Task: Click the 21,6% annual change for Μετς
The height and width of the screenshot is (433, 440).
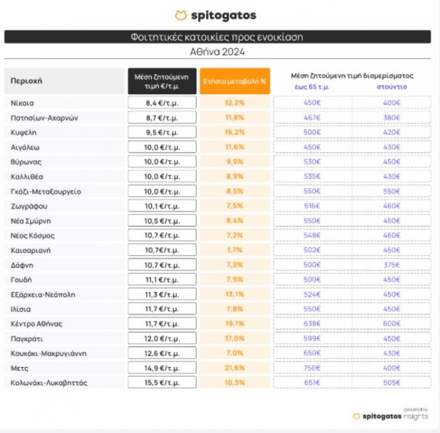Action: pos(235,368)
